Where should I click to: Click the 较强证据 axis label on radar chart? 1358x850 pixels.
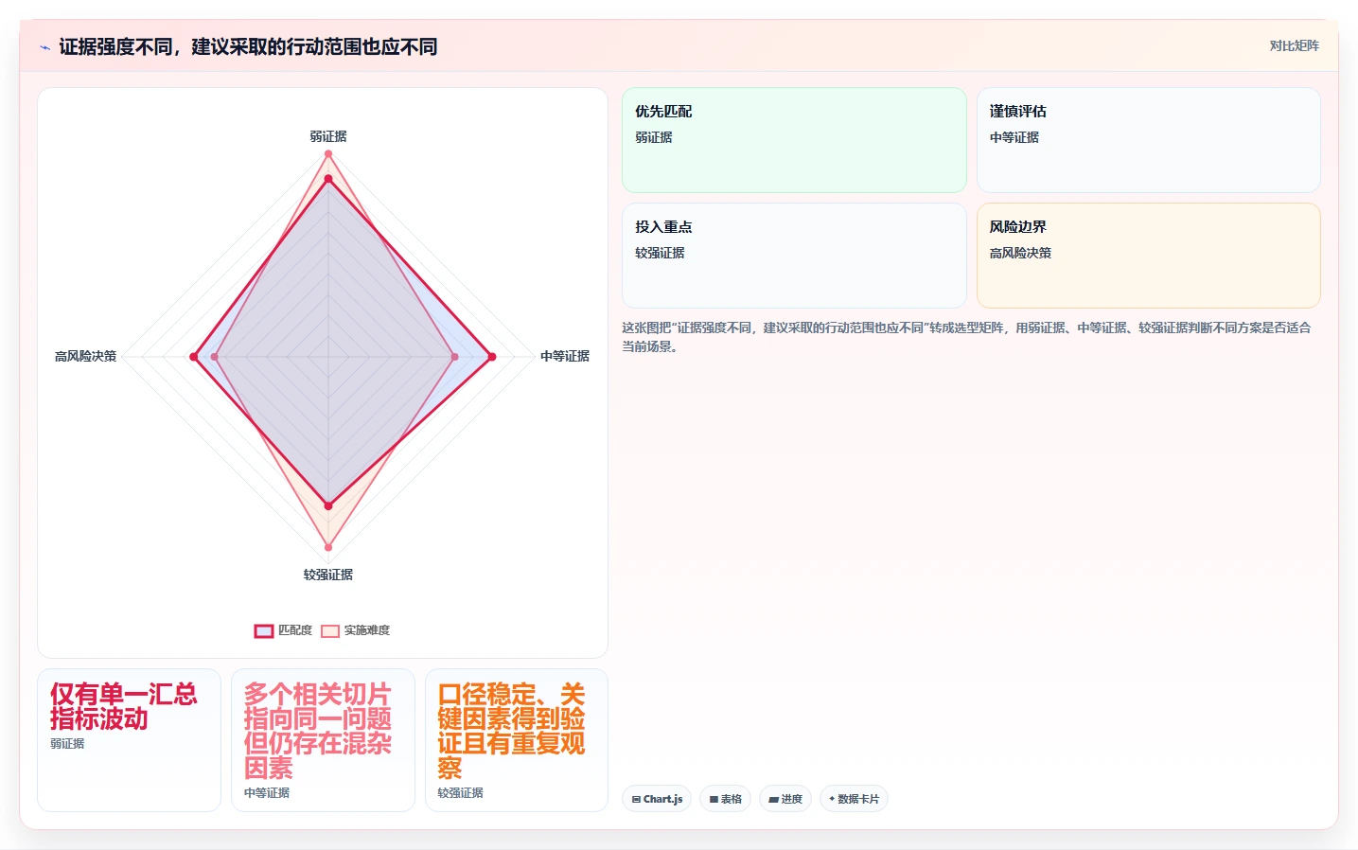click(x=328, y=575)
